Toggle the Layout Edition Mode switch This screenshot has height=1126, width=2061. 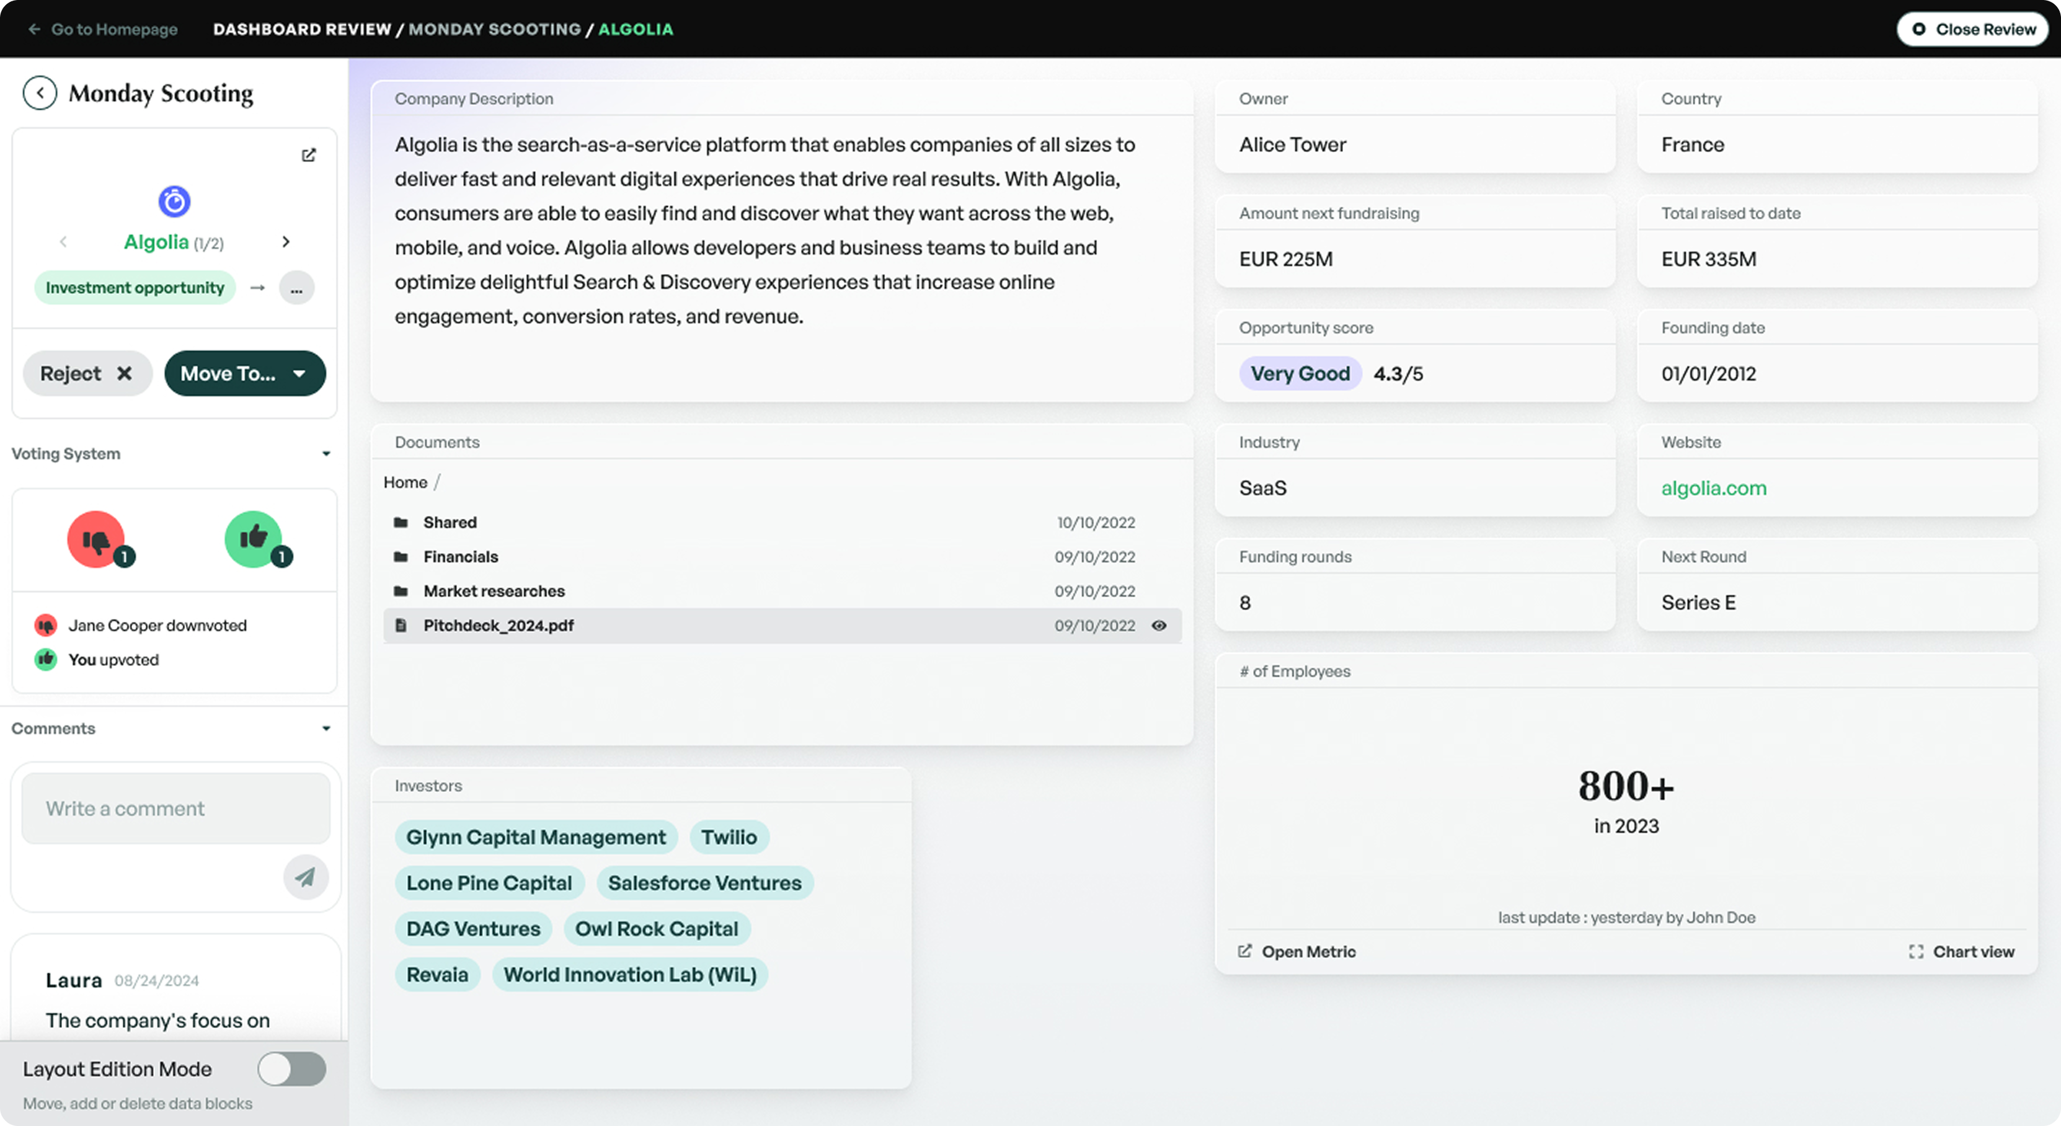[291, 1068]
